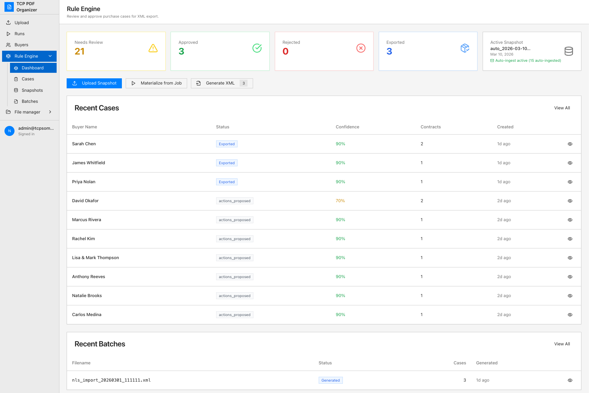The height and width of the screenshot is (393, 589).
Task: Open Upload in the sidebar
Action: [29, 23]
